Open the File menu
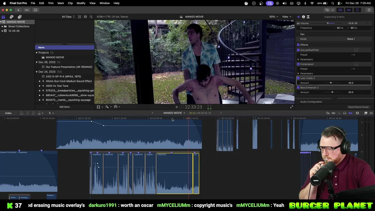The image size is (375, 211). [x=33, y=3]
